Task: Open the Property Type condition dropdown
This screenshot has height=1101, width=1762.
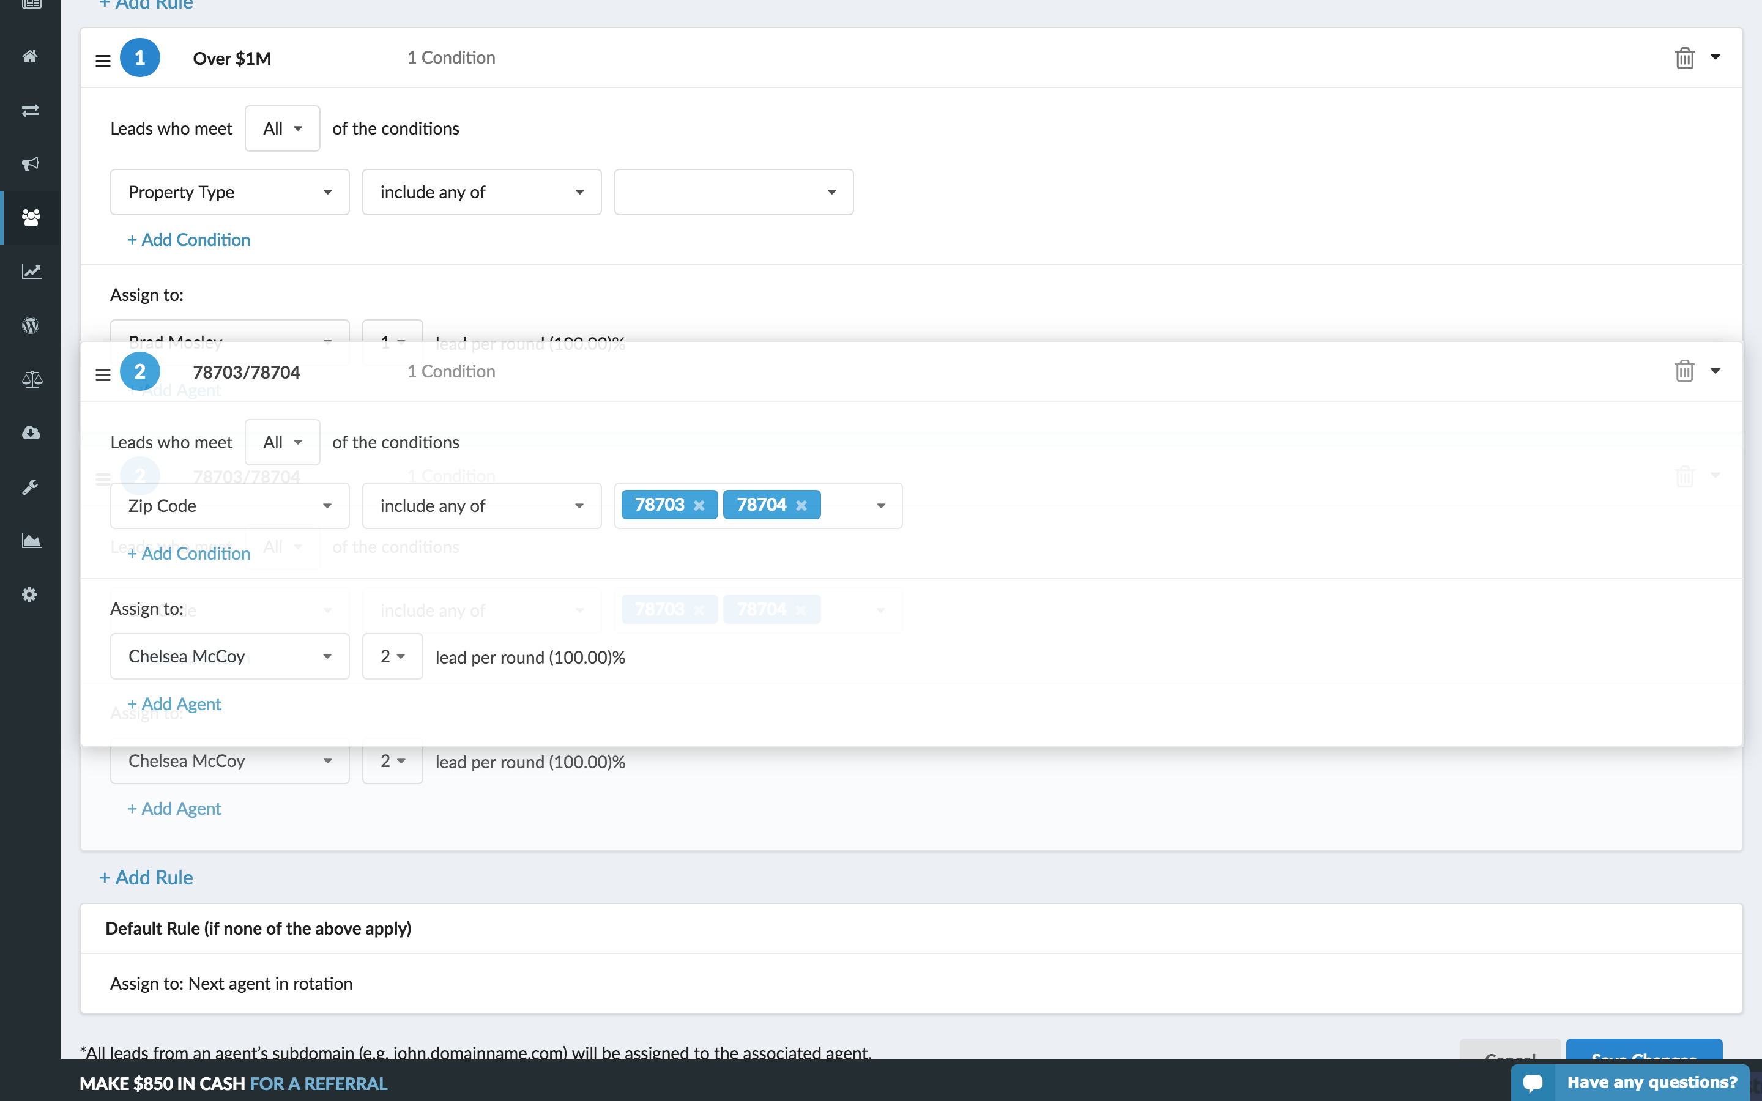Action: click(229, 192)
